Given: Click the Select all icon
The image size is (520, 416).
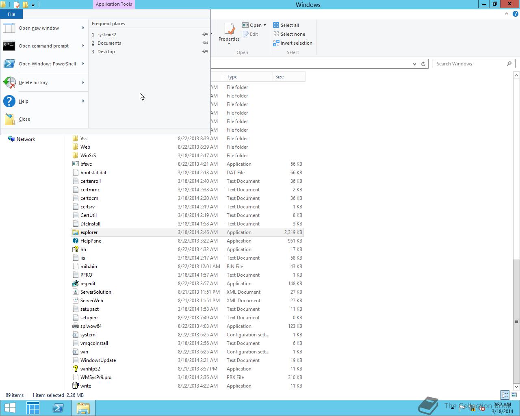Looking at the screenshot, I should point(276,25).
